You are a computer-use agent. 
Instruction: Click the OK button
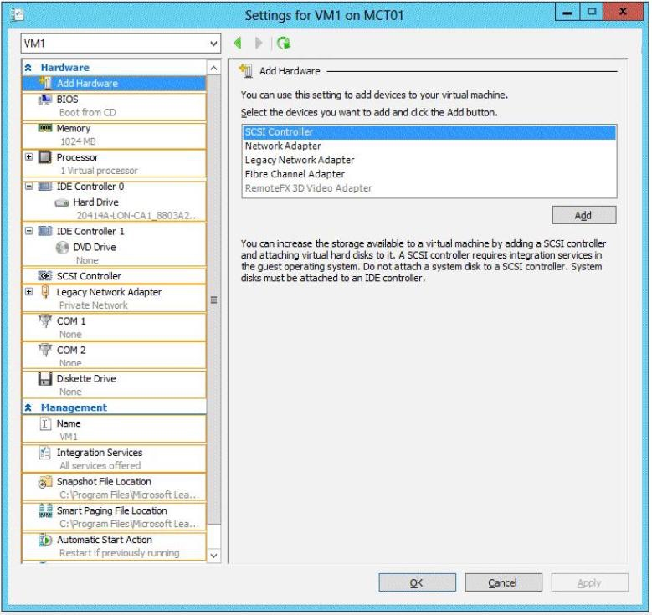[x=417, y=582]
